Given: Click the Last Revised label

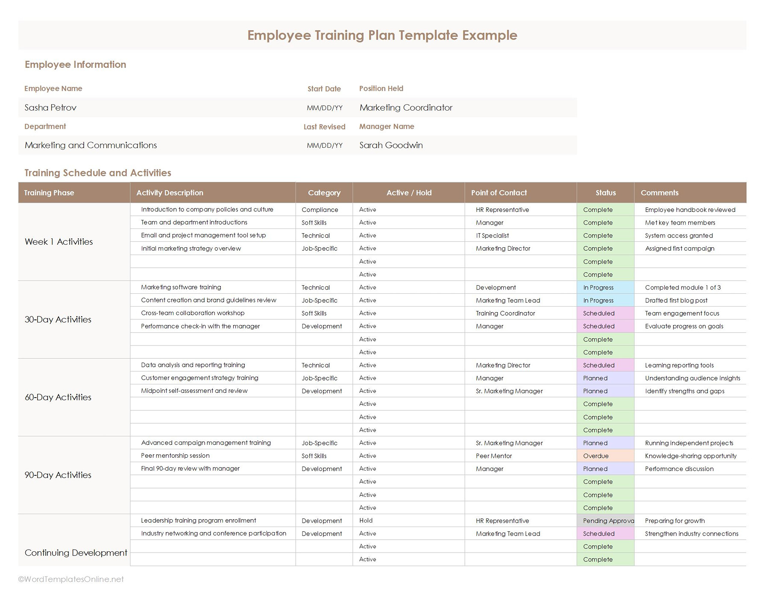Looking at the screenshot, I should [x=324, y=127].
